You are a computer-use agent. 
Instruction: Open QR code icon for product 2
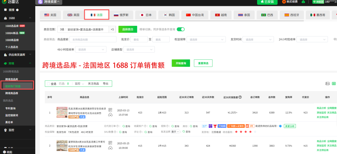pos(110,143)
